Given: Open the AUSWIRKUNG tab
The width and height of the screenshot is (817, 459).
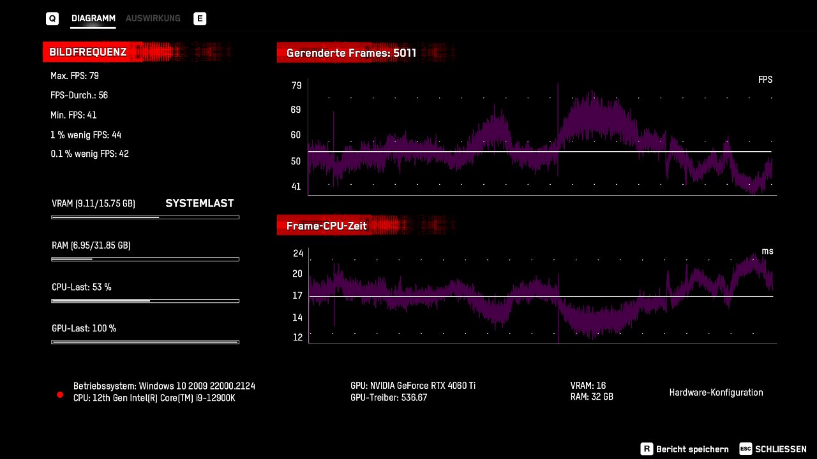Looking at the screenshot, I should pyautogui.click(x=153, y=18).
